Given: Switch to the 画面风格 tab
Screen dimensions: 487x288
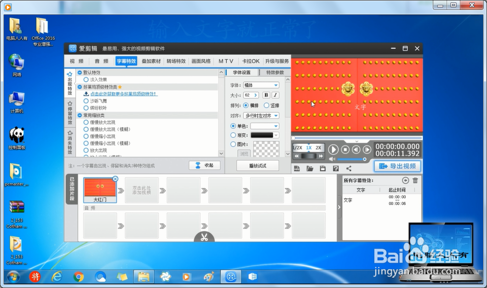Looking at the screenshot, I should pyautogui.click(x=201, y=61).
